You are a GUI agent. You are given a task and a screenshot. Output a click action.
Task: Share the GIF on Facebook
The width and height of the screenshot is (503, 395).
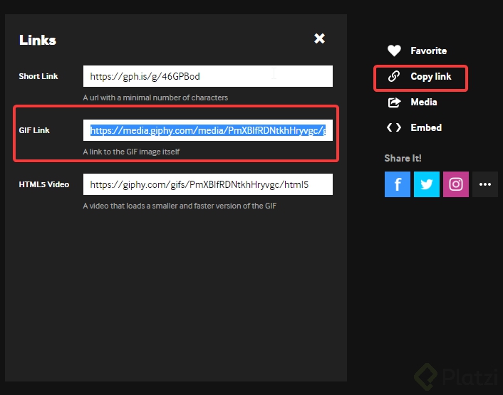[x=398, y=184]
